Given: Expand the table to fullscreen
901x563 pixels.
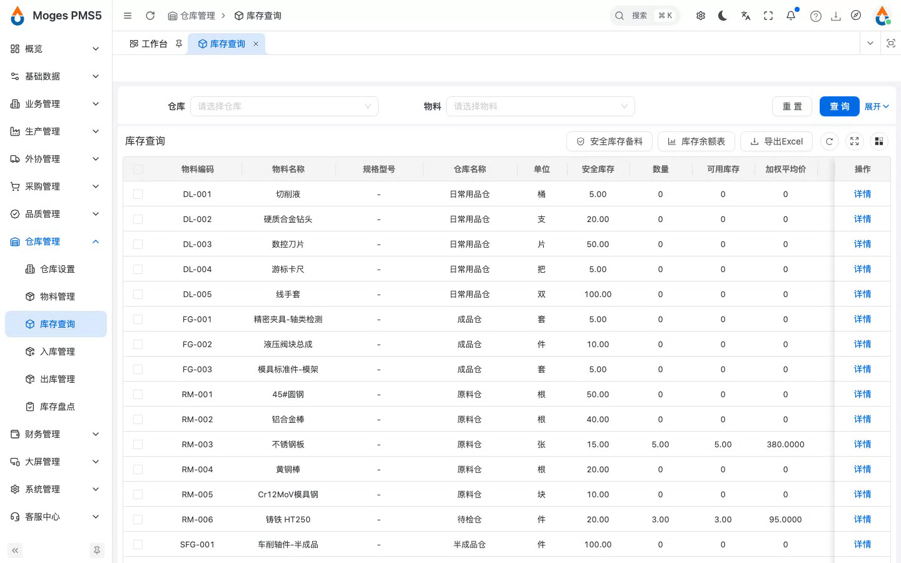Looking at the screenshot, I should coord(855,141).
